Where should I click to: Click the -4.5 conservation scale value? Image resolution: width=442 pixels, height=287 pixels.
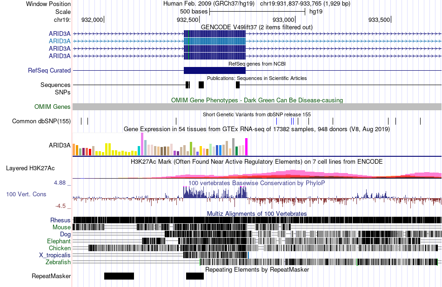pos(60,206)
